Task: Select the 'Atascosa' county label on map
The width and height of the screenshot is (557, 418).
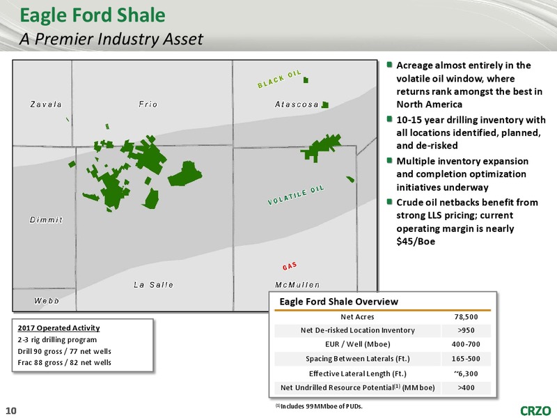Action: click(297, 104)
